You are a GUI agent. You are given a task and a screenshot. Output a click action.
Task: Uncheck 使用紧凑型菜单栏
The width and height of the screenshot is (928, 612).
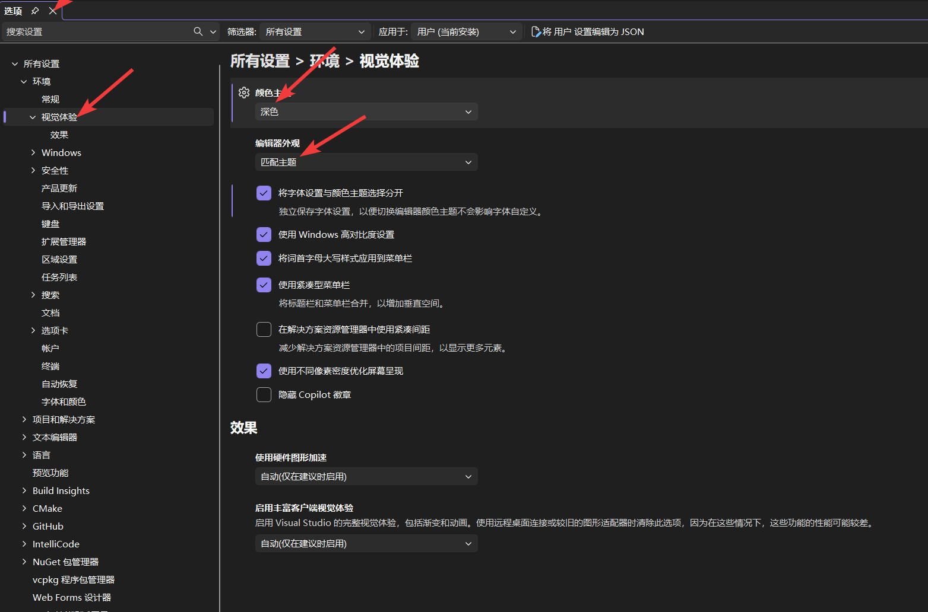point(264,285)
